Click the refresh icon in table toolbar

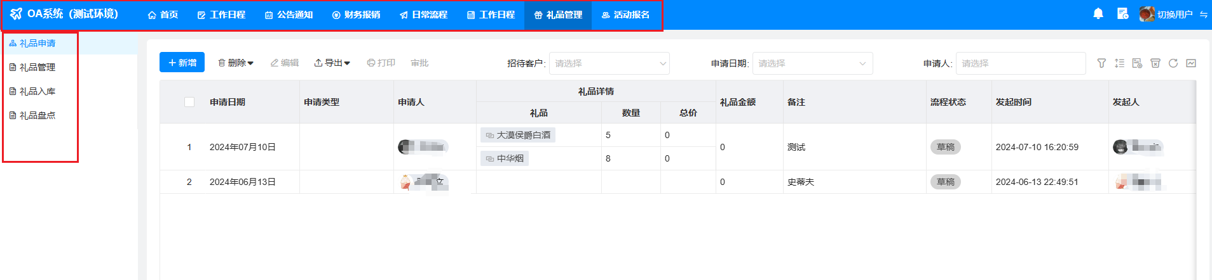[1173, 63]
